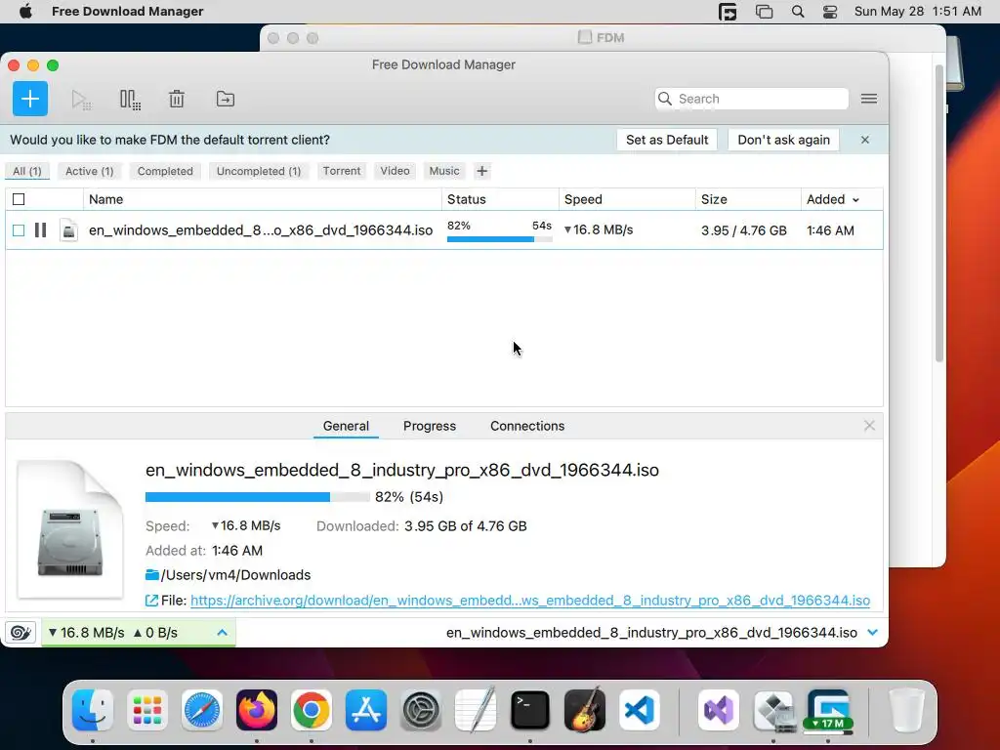
Task: Open System Settings from the Dock
Action: pyautogui.click(x=420, y=710)
